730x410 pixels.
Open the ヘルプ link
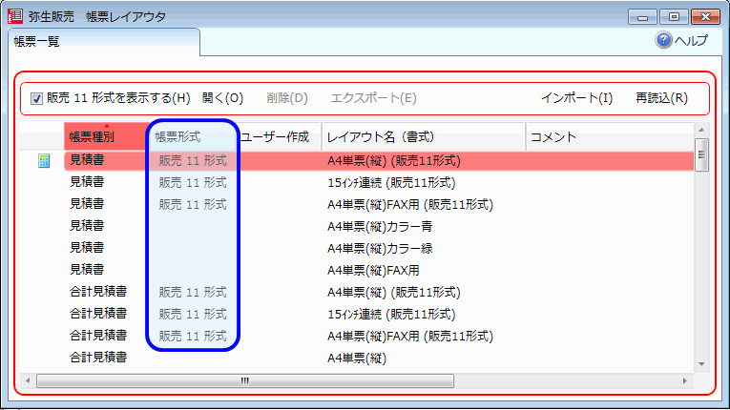tap(692, 40)
